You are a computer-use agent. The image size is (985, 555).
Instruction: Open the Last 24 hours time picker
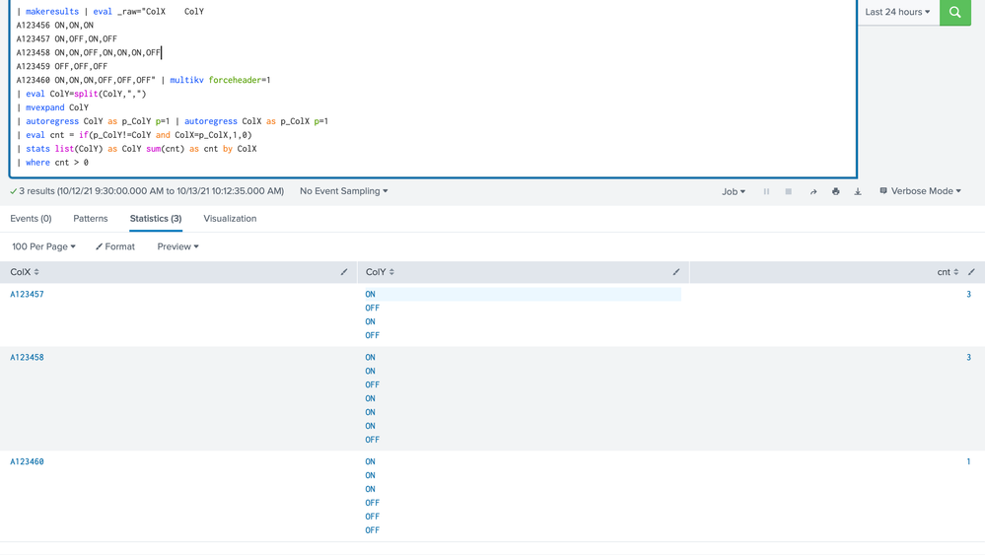click(x=897, y=13)
